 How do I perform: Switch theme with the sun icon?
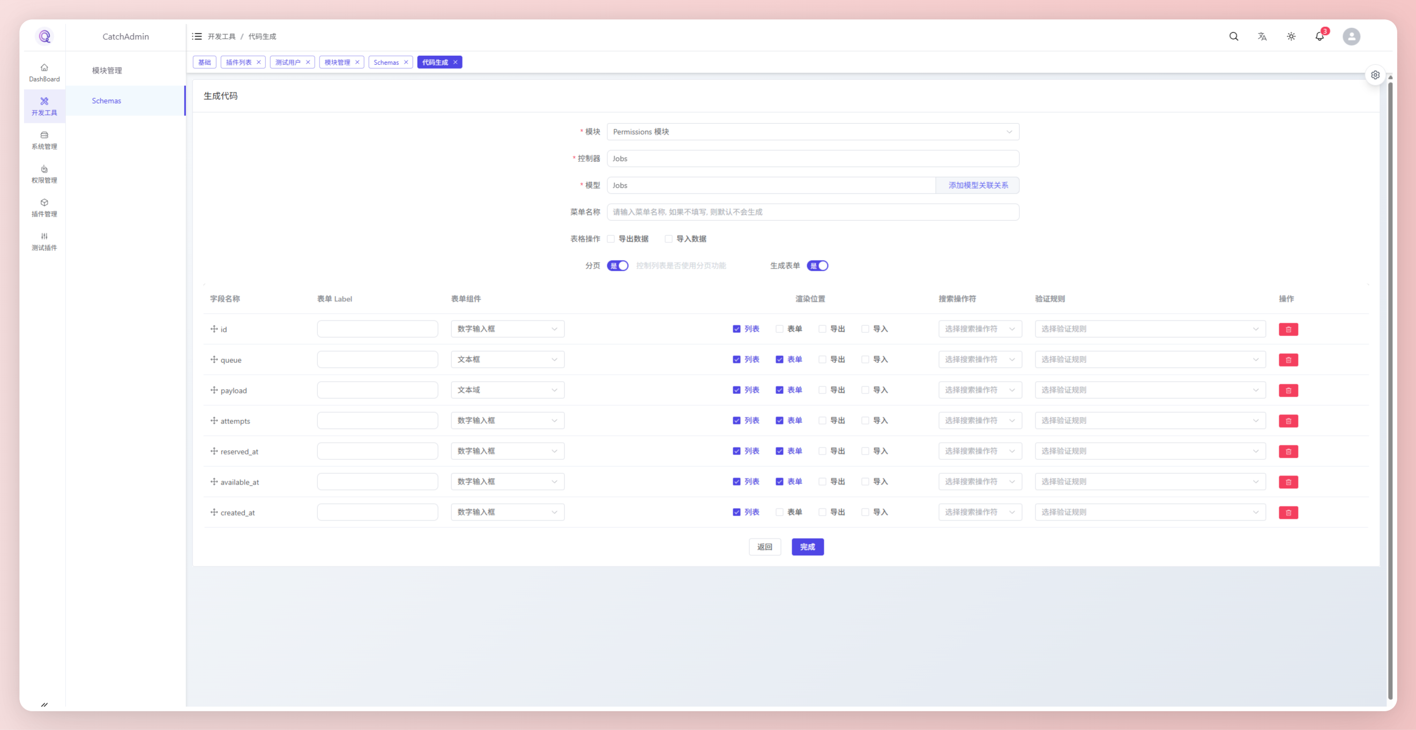1291,36
